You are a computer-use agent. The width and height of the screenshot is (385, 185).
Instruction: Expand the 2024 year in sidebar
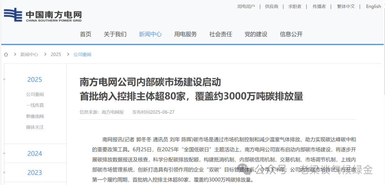35,154
